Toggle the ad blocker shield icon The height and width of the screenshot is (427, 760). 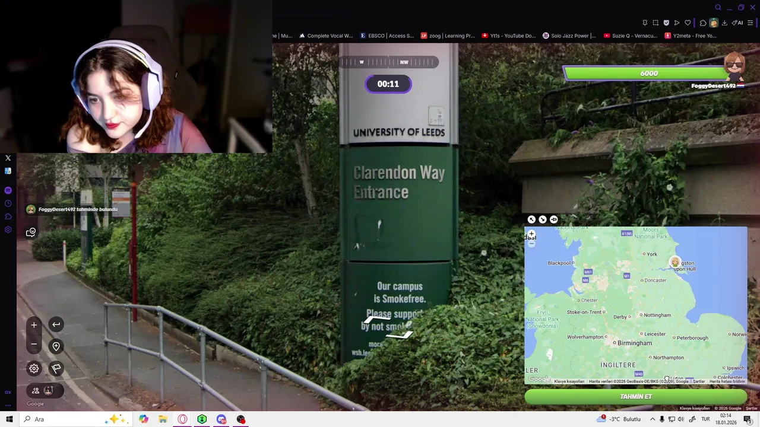pyautogui.click(x=666, y=23)
